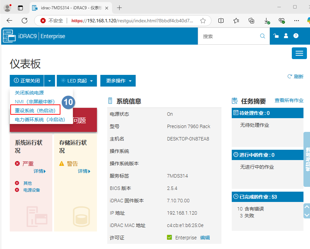310x249 pixels.
Task: Open 查看所有作业 link
Action: click(x=289, y=101)
